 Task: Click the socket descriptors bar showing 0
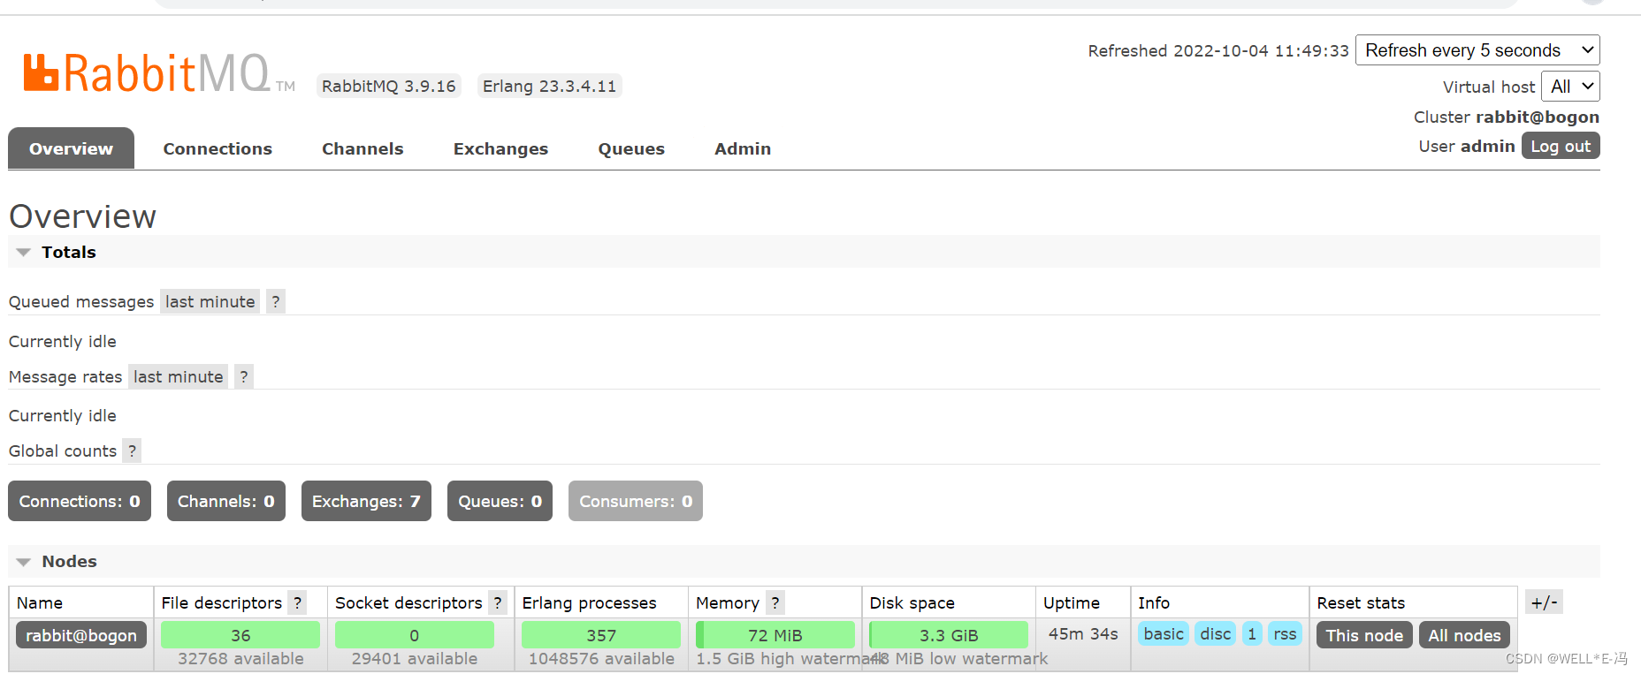point(415,635)
